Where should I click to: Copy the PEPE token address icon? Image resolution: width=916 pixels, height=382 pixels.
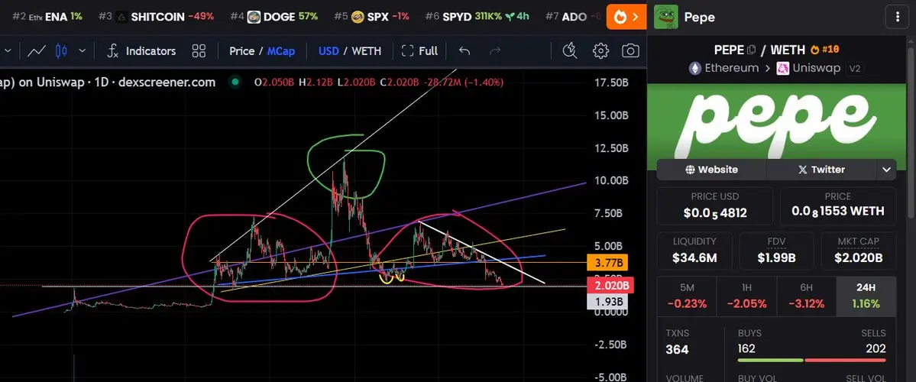tap(751, 50)
